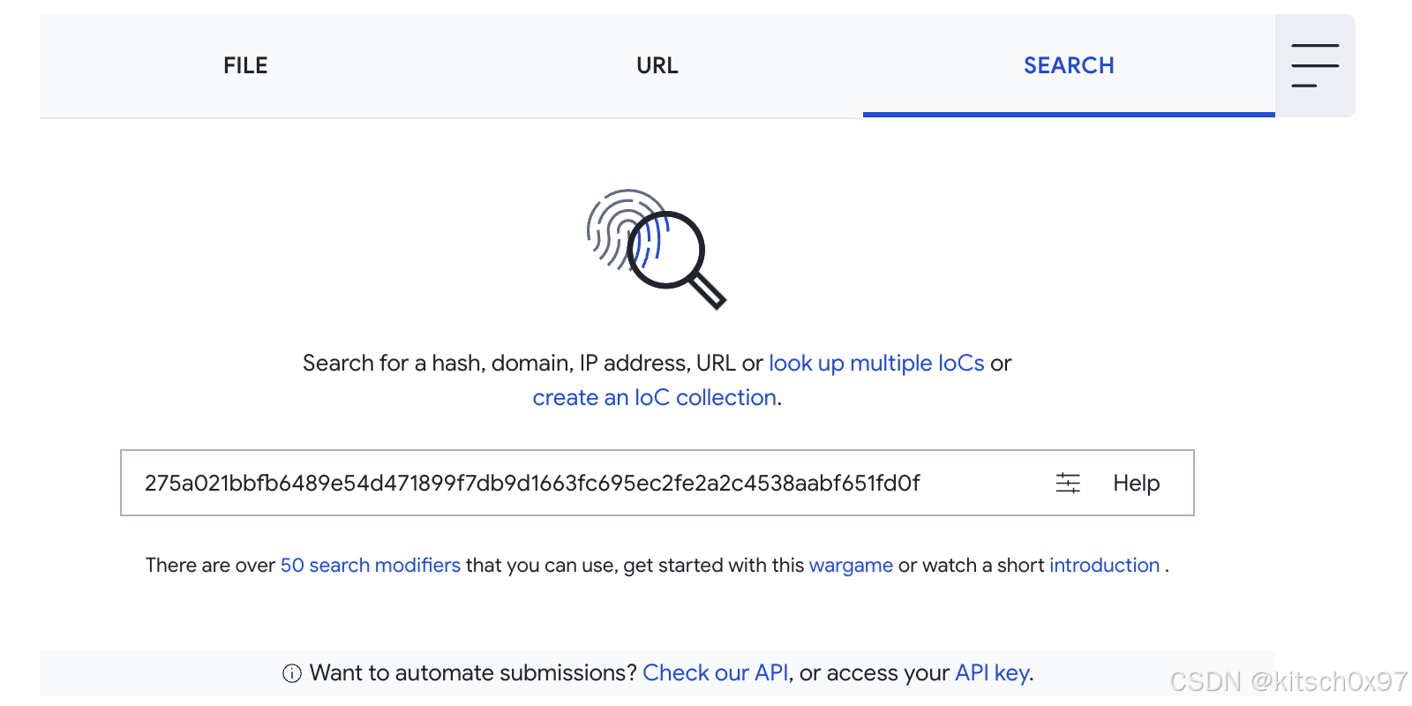Switch to the URL tab
Viewport: 1412px width, 706px height.
657,65
